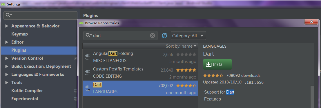321x108 pixels.
Task: Install the Dart plugin
Action: [x=217, y=64]
